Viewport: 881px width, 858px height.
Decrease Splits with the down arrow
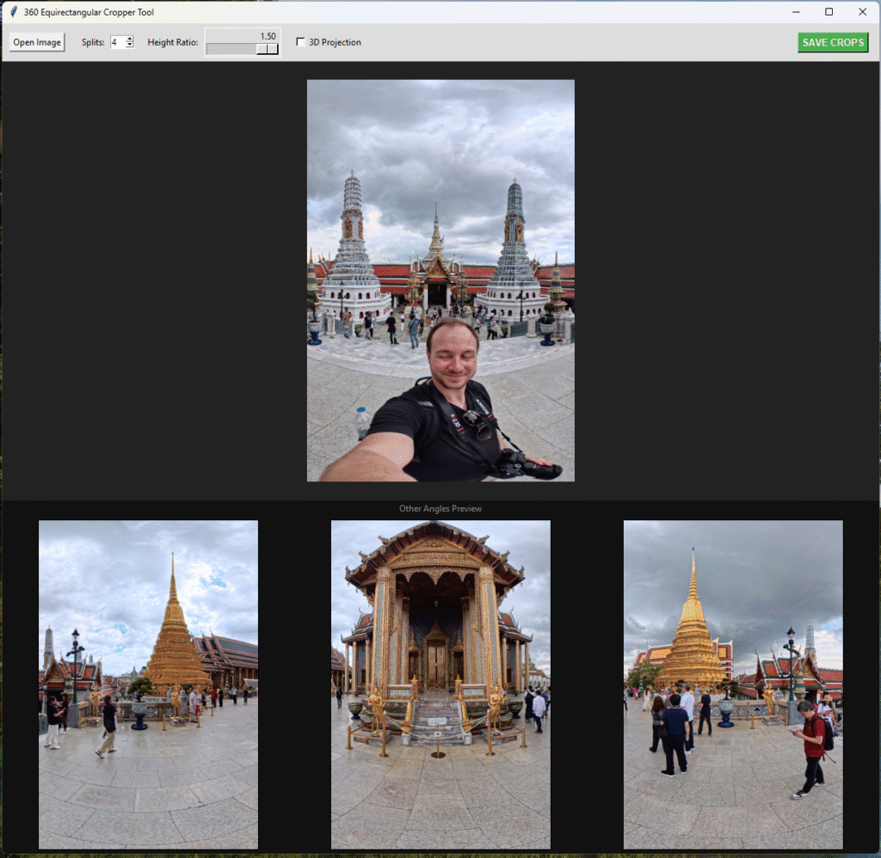click(x=130, y=46)
